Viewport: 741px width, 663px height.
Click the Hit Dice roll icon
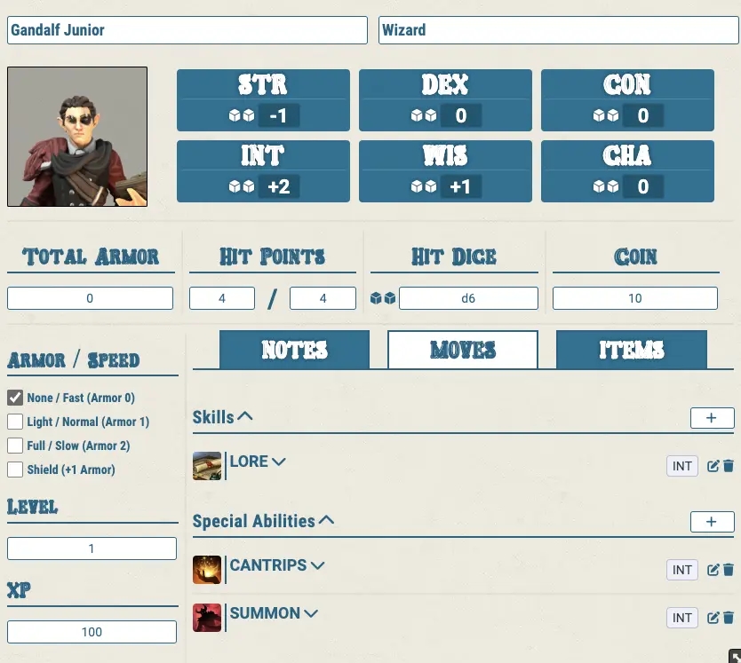point(384,298)
